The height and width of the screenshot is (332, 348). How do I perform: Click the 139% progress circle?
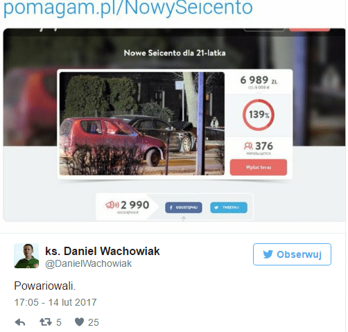pyautogui.click(x=259, y=114)
